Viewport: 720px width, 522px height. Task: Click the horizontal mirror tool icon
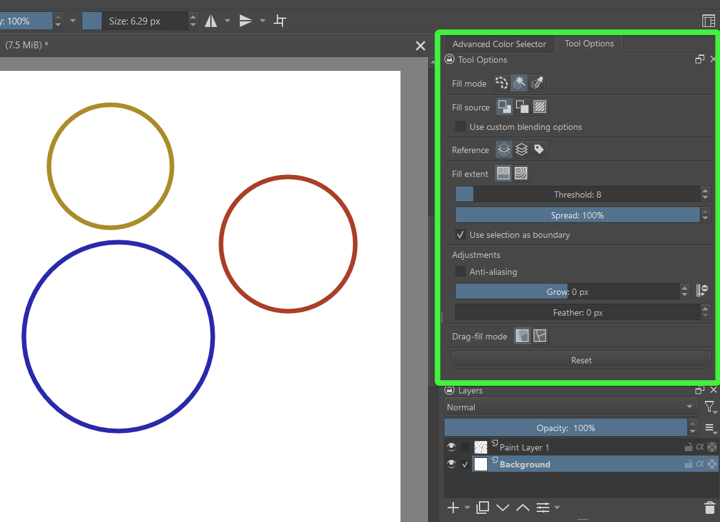211,21
